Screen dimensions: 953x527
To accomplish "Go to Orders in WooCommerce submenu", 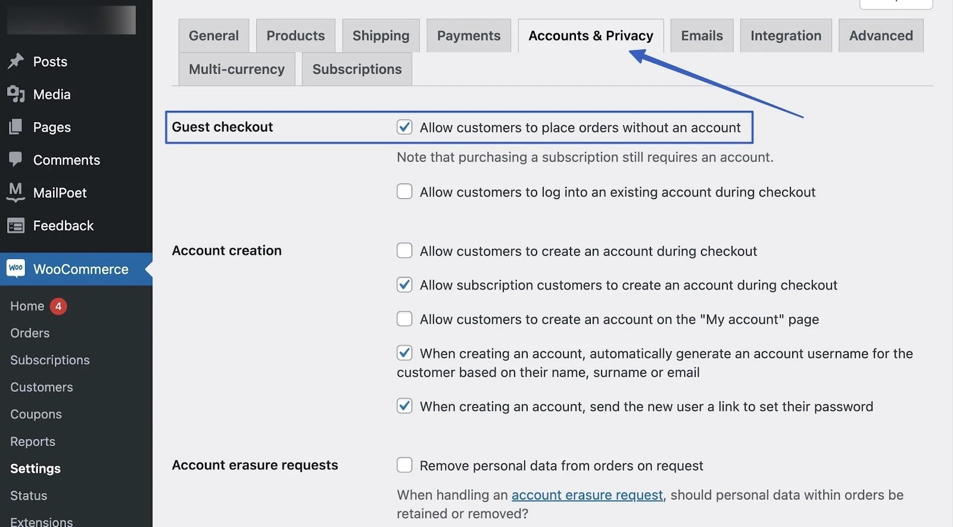I will [30, 333].
